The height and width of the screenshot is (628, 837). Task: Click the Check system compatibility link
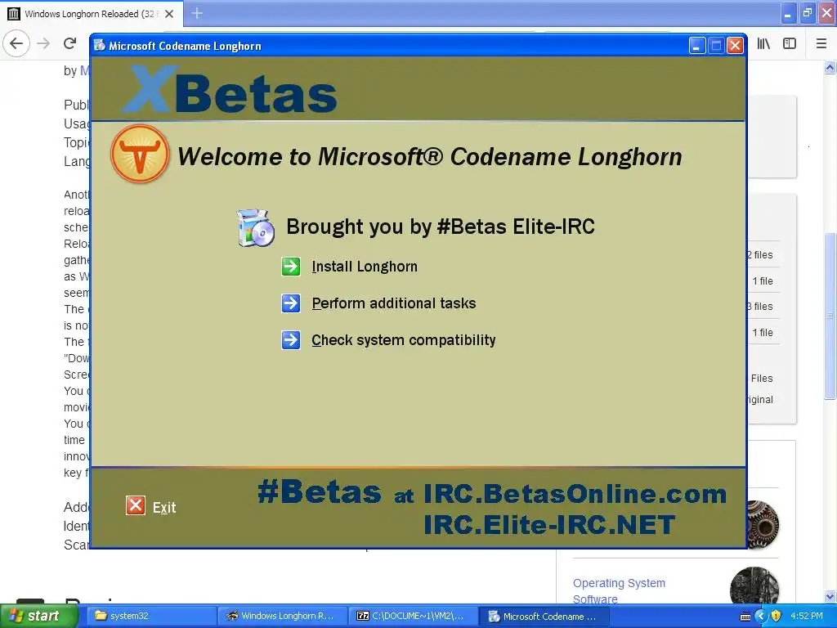[404, 340]
